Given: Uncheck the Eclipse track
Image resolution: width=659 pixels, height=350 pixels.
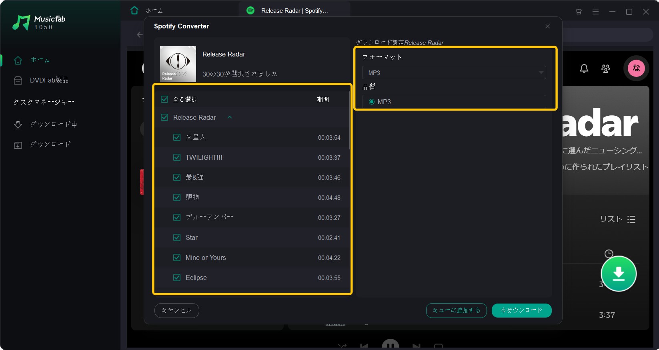Looking at the screenshot, I should pos(177,278).
